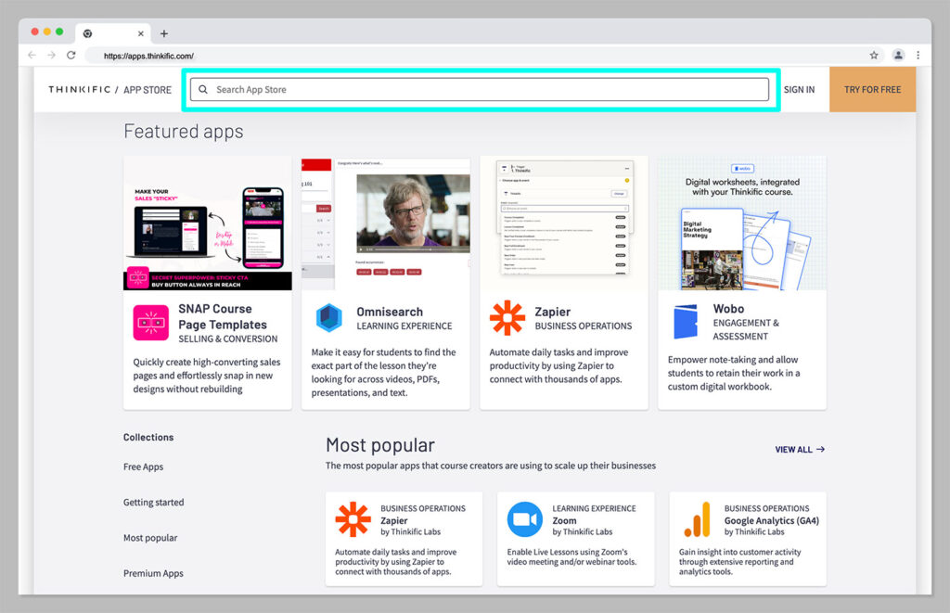Click the arrow next to VIEW ALL
The width and height of the screenshot is (950, 613).
(820, 450)
